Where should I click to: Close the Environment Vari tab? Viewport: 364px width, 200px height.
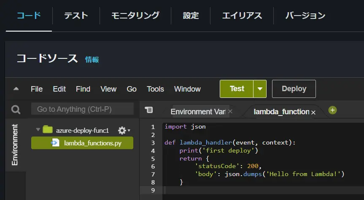click(230, 111)
